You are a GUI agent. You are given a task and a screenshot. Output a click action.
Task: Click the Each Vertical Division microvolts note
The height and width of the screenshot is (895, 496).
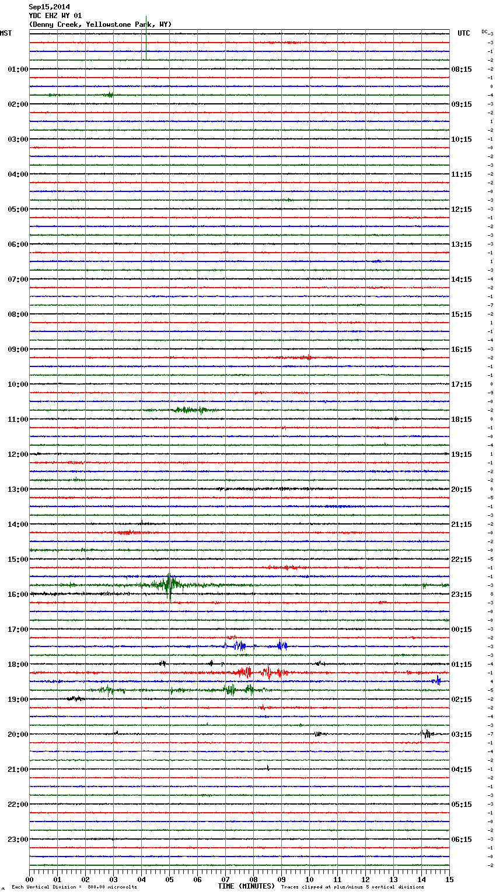coord(75,887)
